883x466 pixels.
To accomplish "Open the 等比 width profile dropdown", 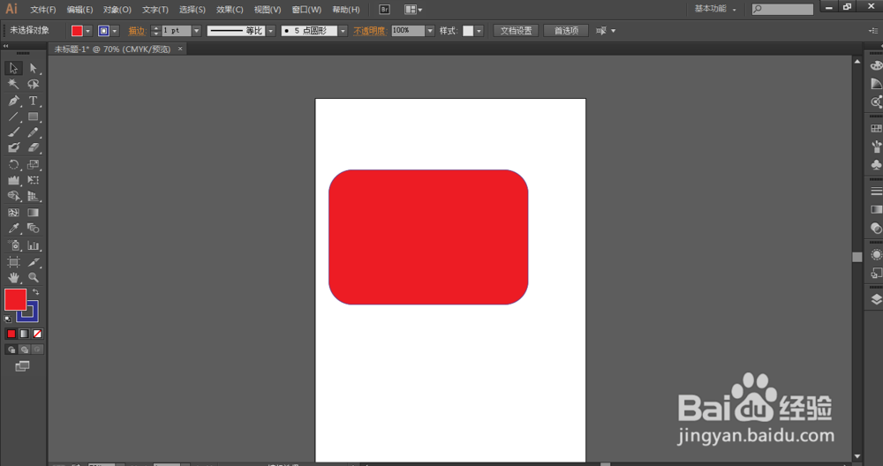I will pos(271,31).
